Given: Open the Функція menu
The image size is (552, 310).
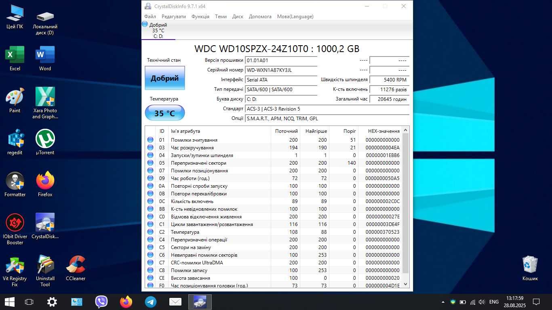Looking at the screenshot, I should [x=200, y=17].
